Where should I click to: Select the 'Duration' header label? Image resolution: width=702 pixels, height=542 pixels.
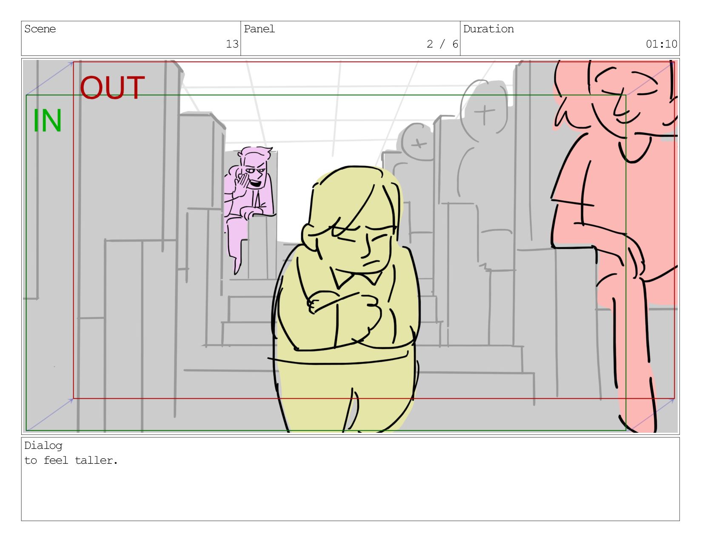pos(488,29)
